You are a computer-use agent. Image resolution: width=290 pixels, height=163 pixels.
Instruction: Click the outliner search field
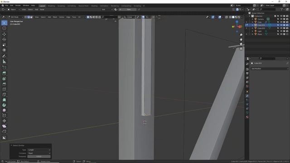pyautogui.click(x=267, y=9)
